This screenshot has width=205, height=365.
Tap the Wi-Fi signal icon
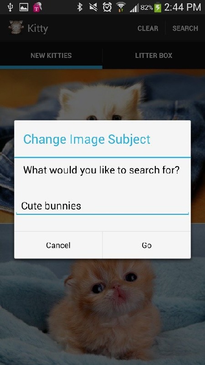pyautogui.click(x=121, y=7)
